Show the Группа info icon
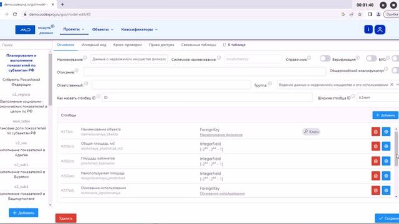Viewport: 399px width, 224px height. (270, 83)
